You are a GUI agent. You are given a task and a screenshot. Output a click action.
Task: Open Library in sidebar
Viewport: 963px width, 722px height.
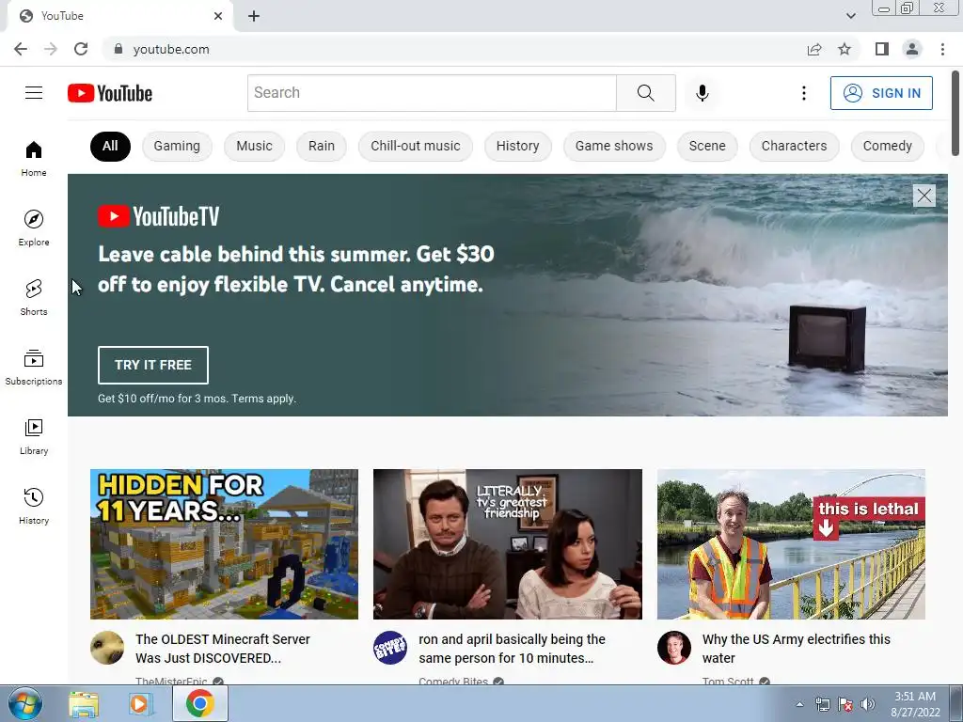point(34,436)
